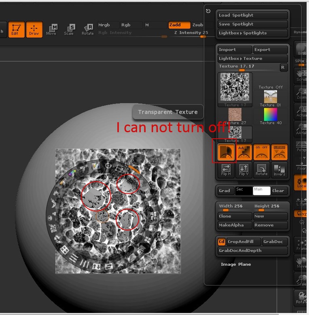Image resolution: width=309 pixels, height=315 pixels.
Task: Expand the Image Plane sub-palette
Action: point(236,264)
